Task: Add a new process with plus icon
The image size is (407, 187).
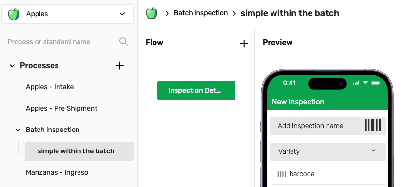Action: tap(119, 66)
